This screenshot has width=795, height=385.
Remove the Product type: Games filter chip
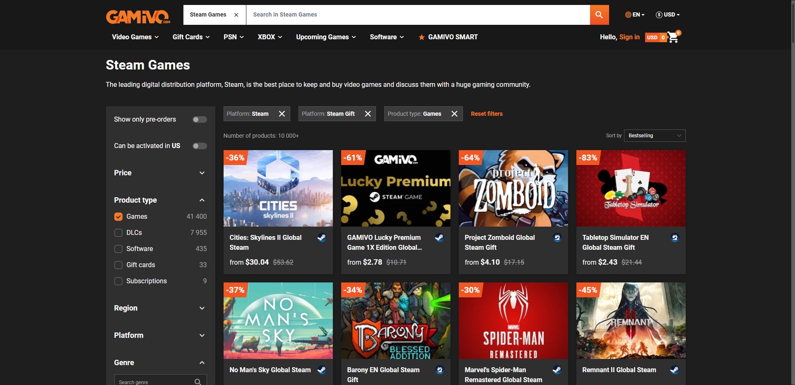point(454,114)
